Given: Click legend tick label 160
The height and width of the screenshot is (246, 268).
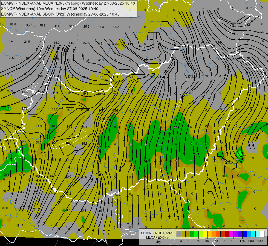Looking at the screenshot, I should point(242,241).
